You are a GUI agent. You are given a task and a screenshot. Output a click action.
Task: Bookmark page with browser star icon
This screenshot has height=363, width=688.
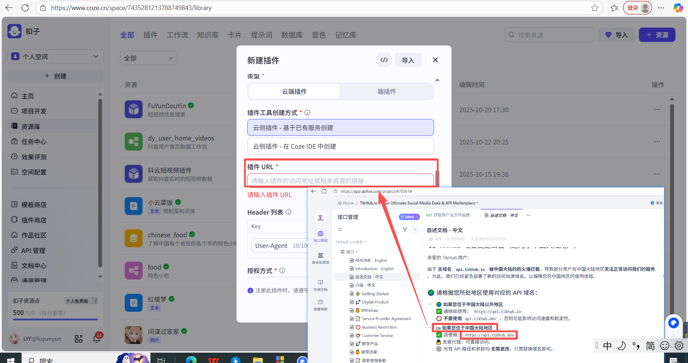tap(595, 8)
